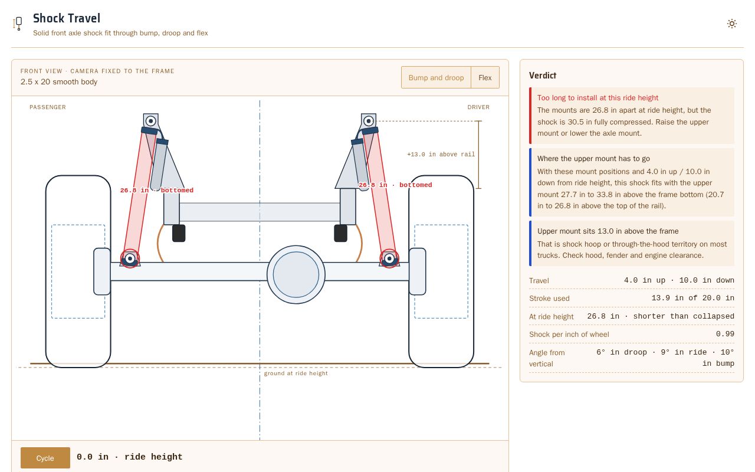Click the passenger side bump stop

(179, 233)
